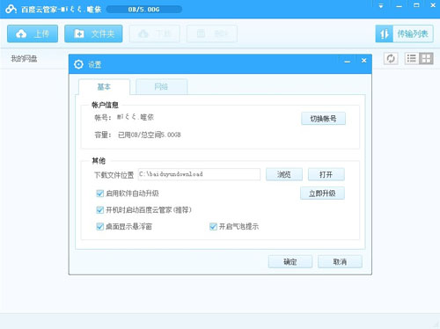Click the Baidu cloud logo in title bar
This screenshot has height=329, width=440.
pyautogui.click(x=11, y=9)
